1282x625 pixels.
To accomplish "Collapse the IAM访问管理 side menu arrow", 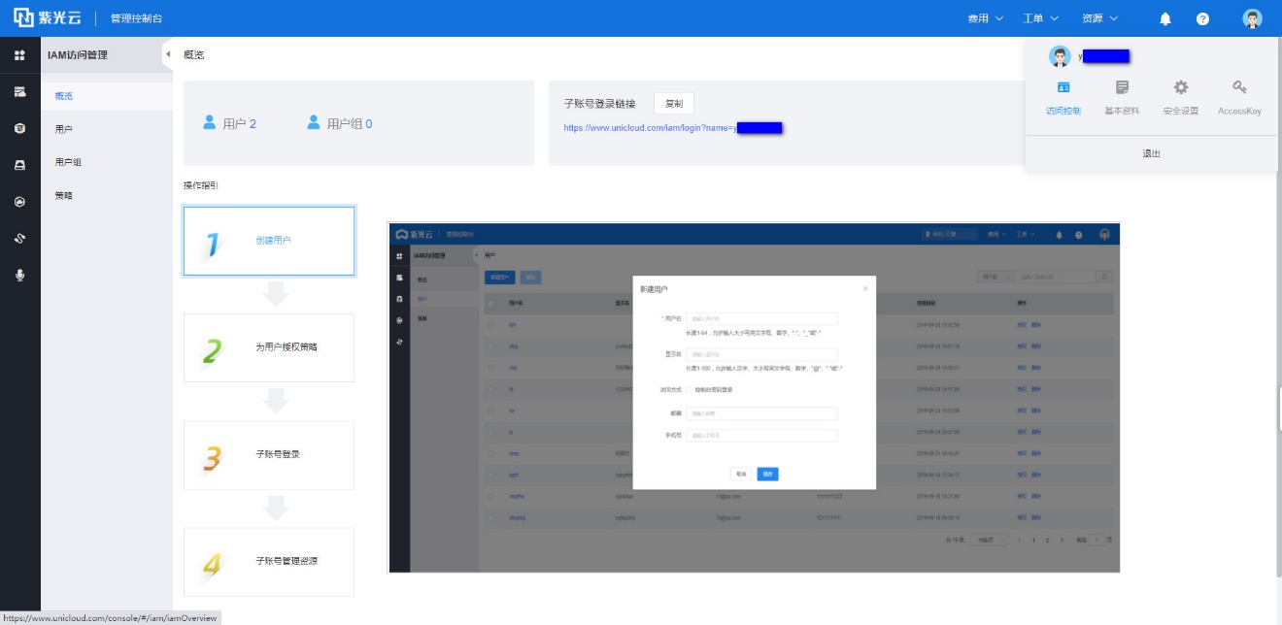I will coord(167,54).
